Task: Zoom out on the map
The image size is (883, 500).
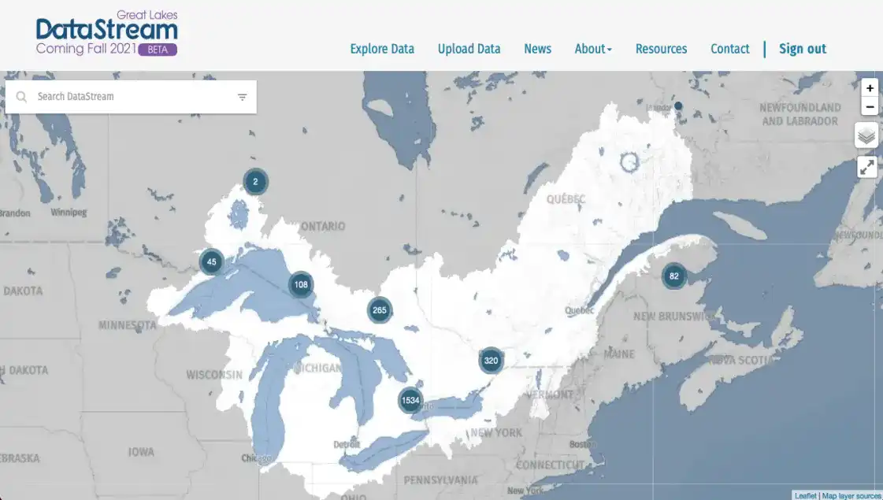Action: coord(870,106)
